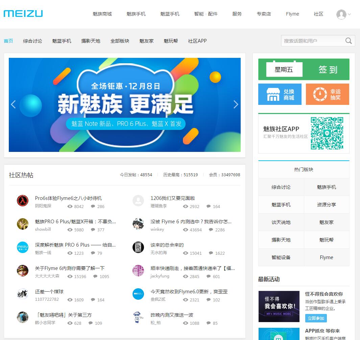Open 智能·配件 top menu
The height and width of the screenshot is (340, 360).
206,14
